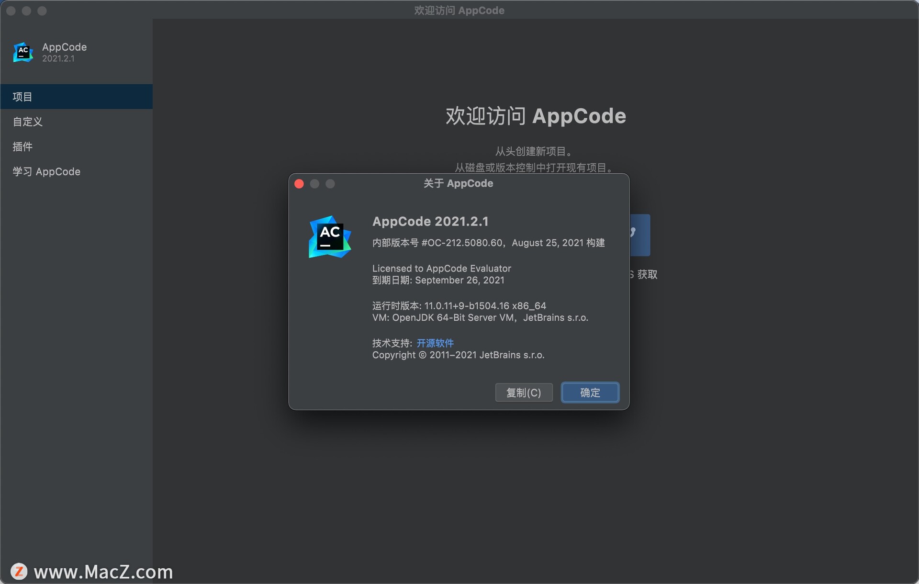Image resolution: width=919 pixels, height=584 pixels.
Task: Click the build number #OC-212.5080.60 line
Action: [489, 243]
